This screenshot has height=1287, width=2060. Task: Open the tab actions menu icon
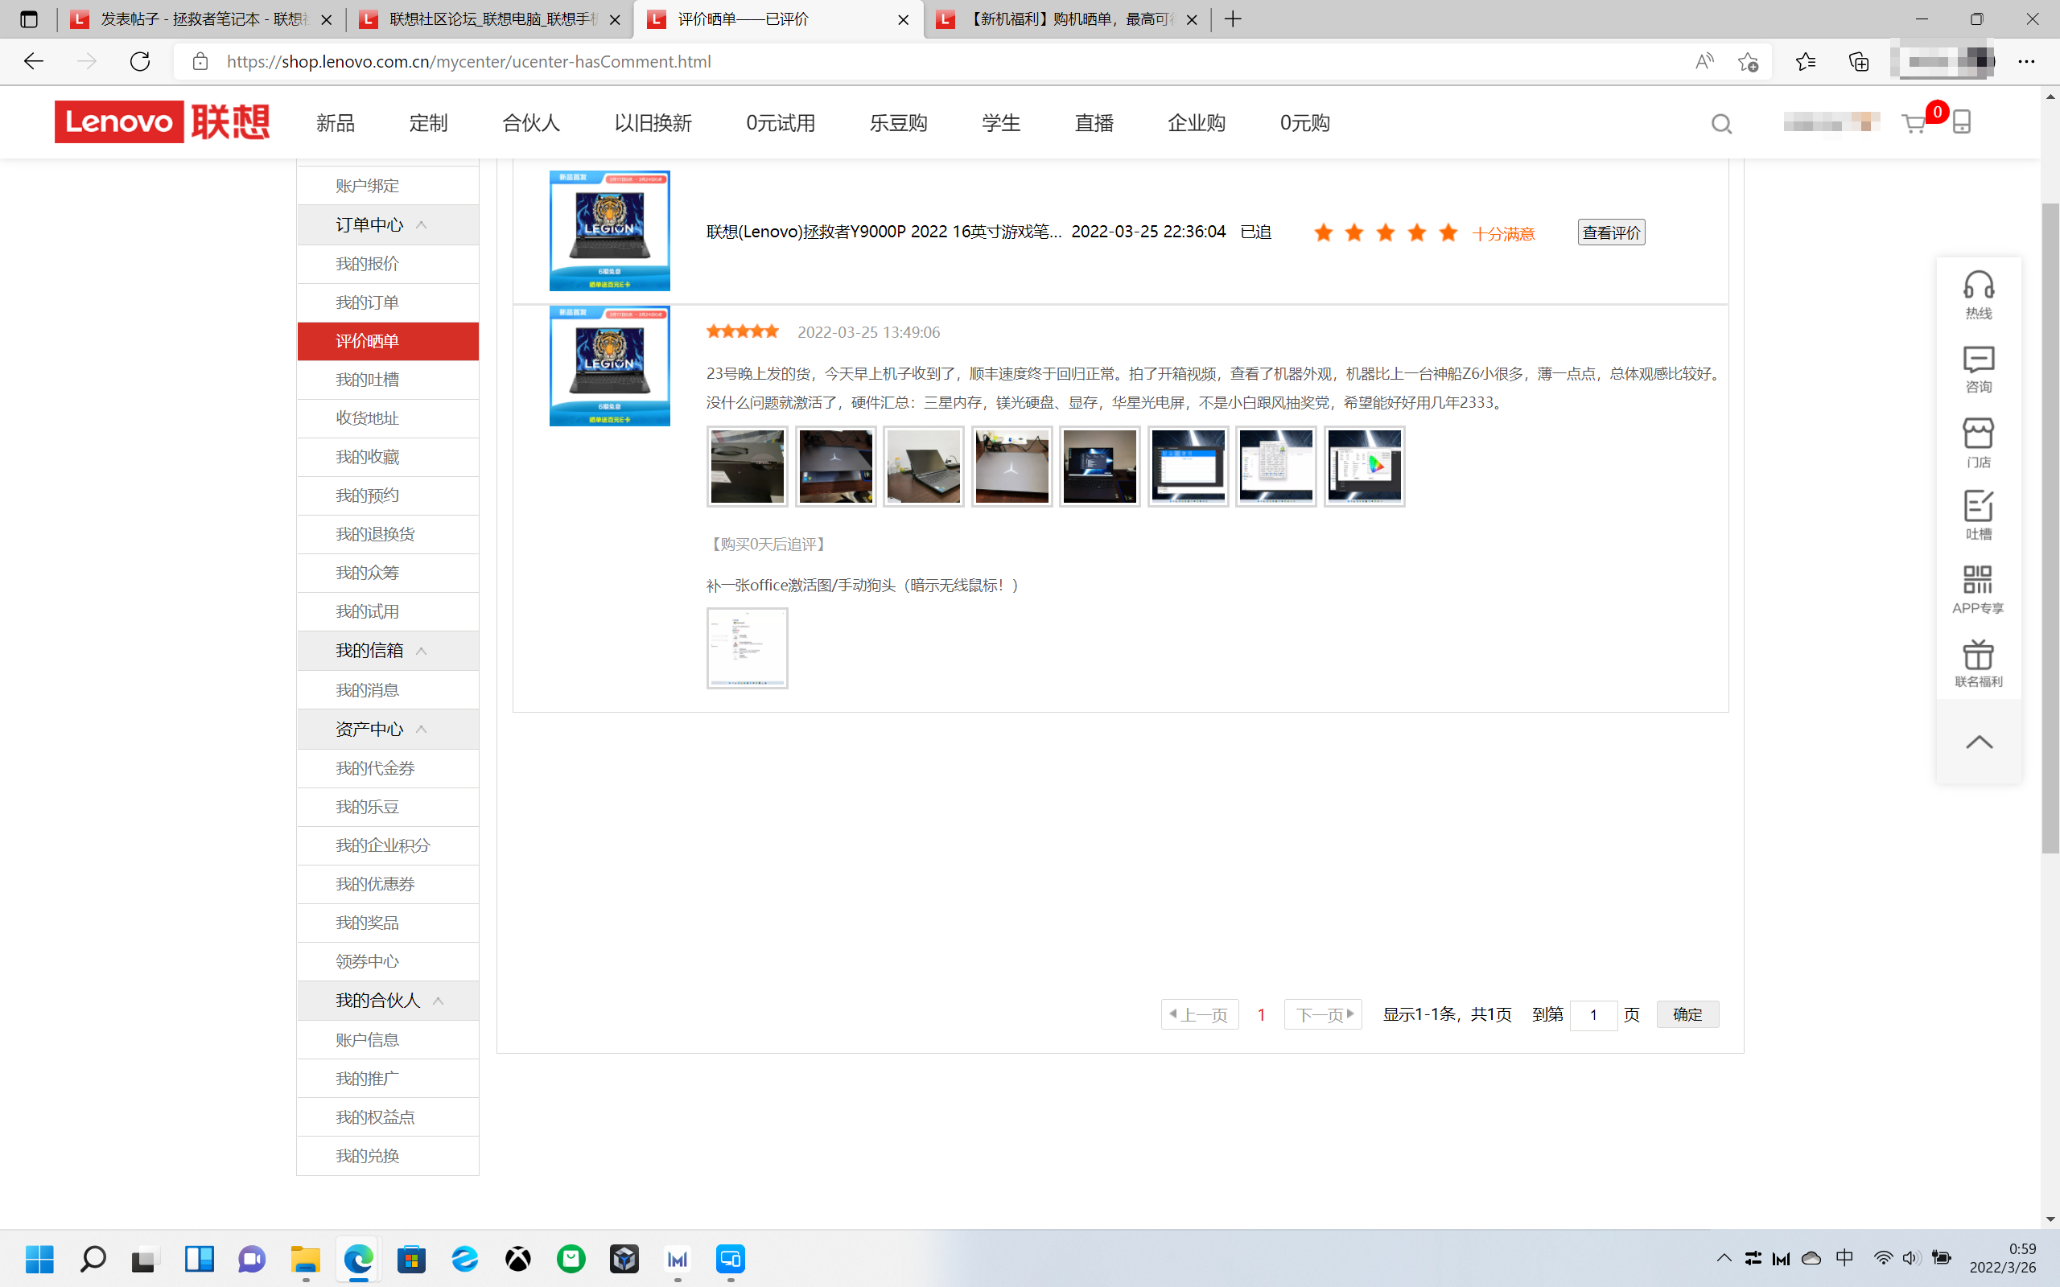[29, 19]
